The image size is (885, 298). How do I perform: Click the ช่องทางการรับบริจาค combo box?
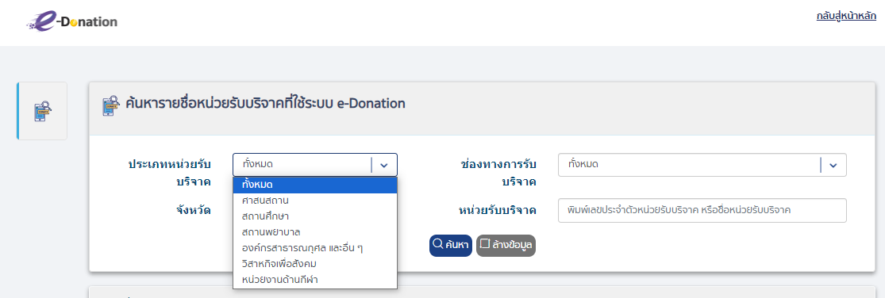coord(702,165)
